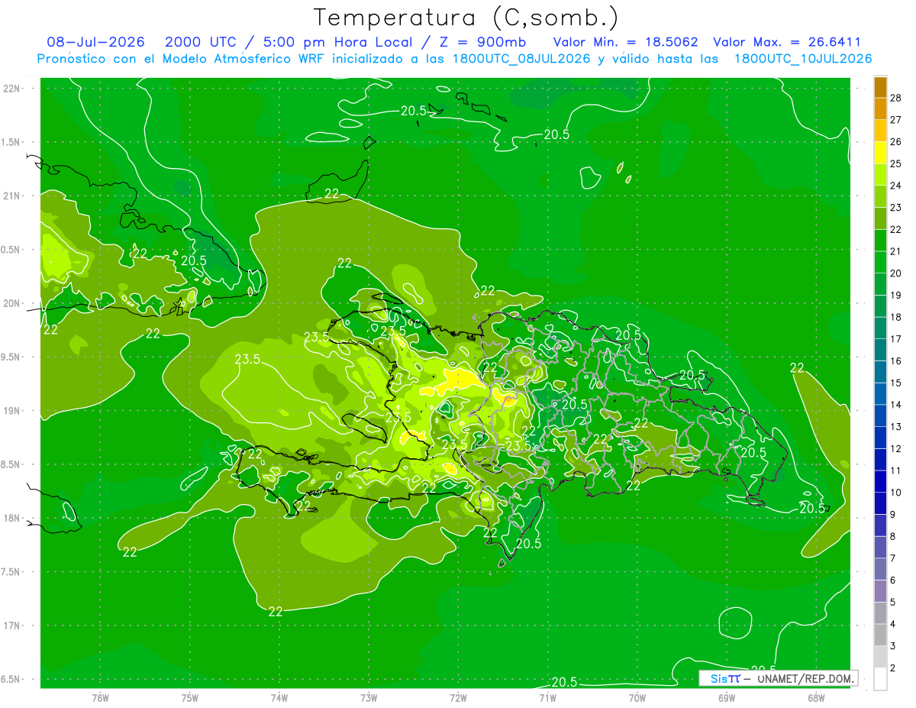916x708 pixels.
Task: Click the legend label '13'
Action: pos(896,427)
